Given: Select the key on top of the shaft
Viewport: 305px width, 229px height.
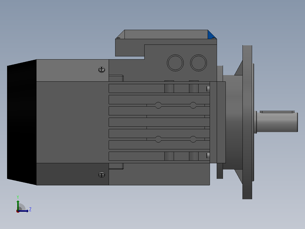Looking at the screenshot, I should (x=277, y=112).
